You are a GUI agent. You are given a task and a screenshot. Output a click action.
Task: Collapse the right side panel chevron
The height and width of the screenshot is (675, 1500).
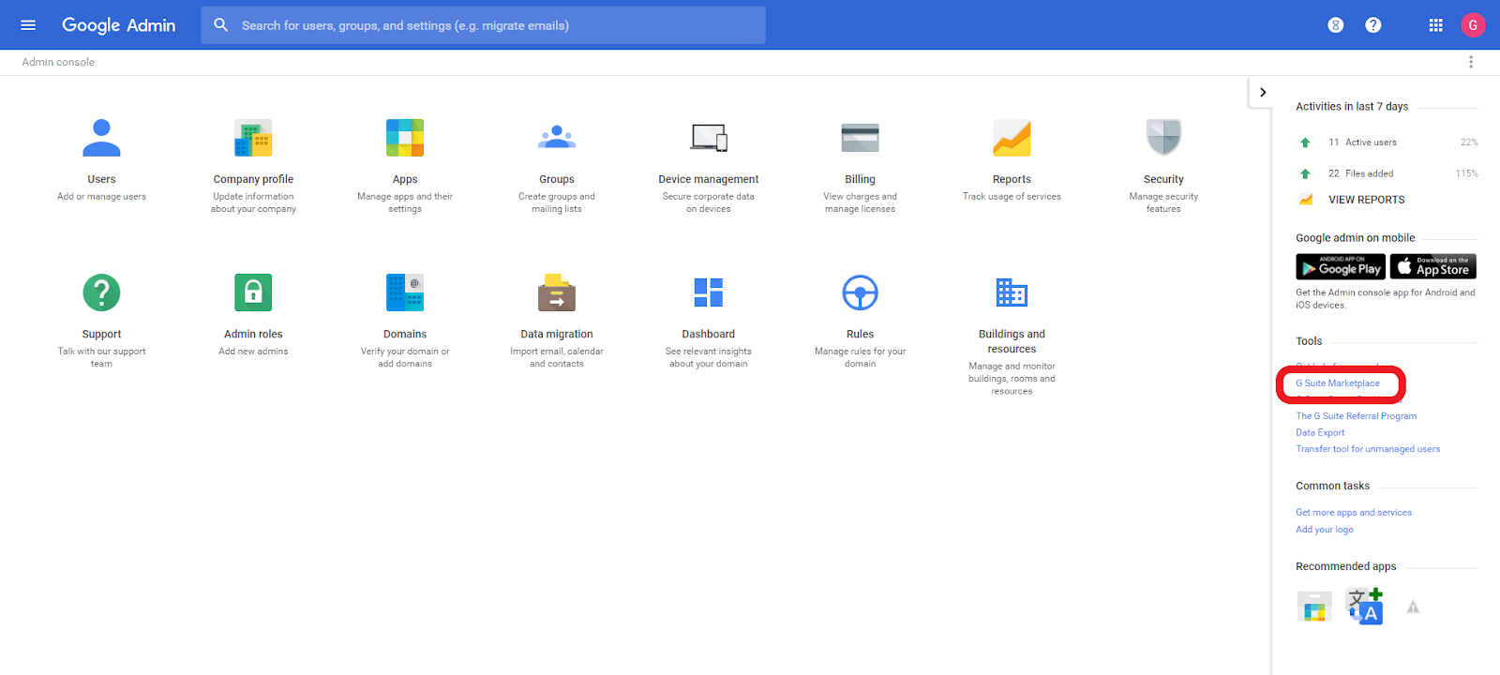point(1263,92)
